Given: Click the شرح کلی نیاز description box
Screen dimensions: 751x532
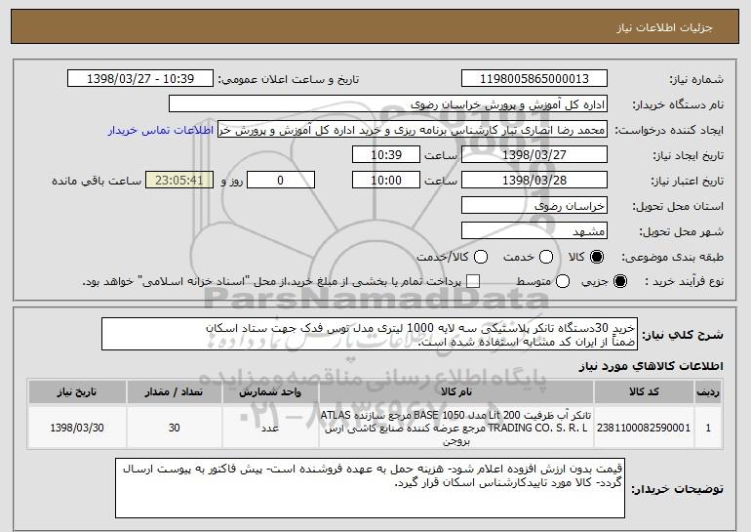Looking at the screenshot, I should [370, 334].
